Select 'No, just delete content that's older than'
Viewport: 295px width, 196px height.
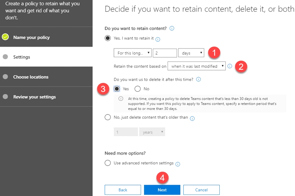(108, 117)
